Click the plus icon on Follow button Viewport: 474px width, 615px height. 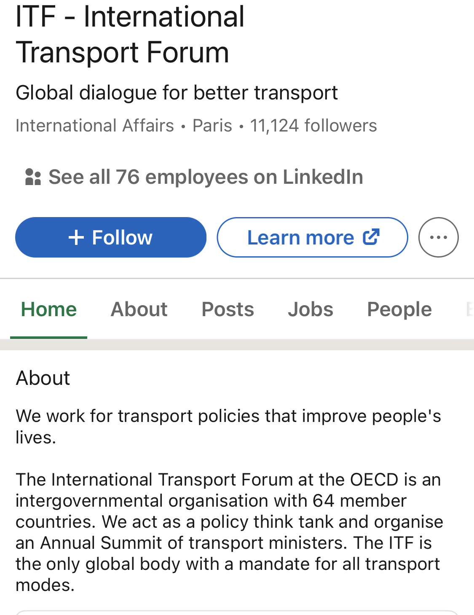pos(76,237)
